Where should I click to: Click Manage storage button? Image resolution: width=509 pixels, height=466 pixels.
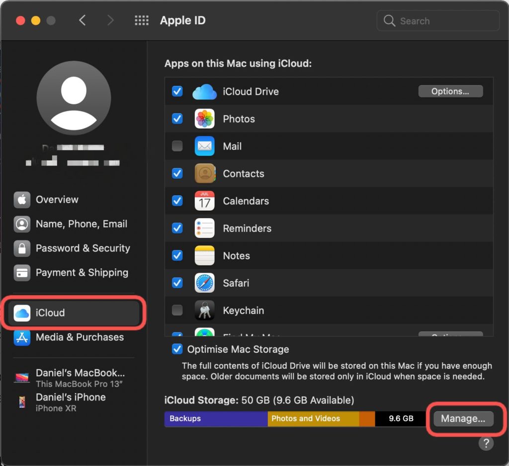pyautogui.click(x=463, y=419)
